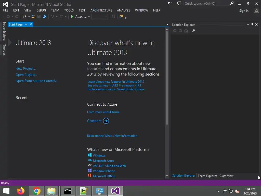Screen dimensions: 261x196
Task: Open the Attach debug target dropdown arrow
Action: click(89, 17)
